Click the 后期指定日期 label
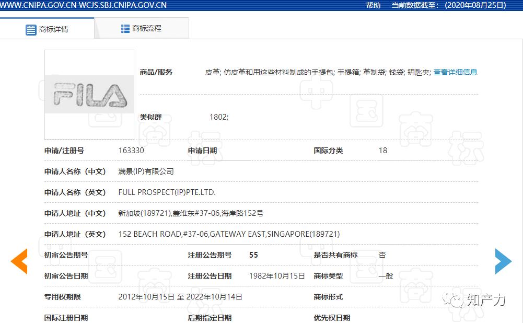This screenshot has width=523, height=323. coord(210,318)
